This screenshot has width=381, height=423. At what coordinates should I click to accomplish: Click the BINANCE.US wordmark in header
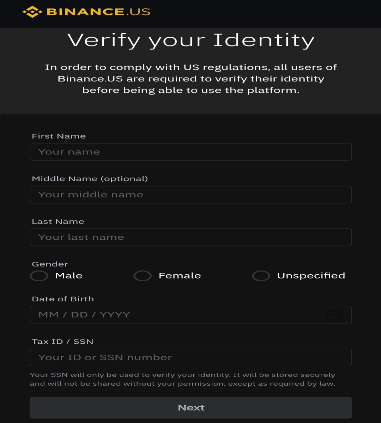click(x=98, y=12)
